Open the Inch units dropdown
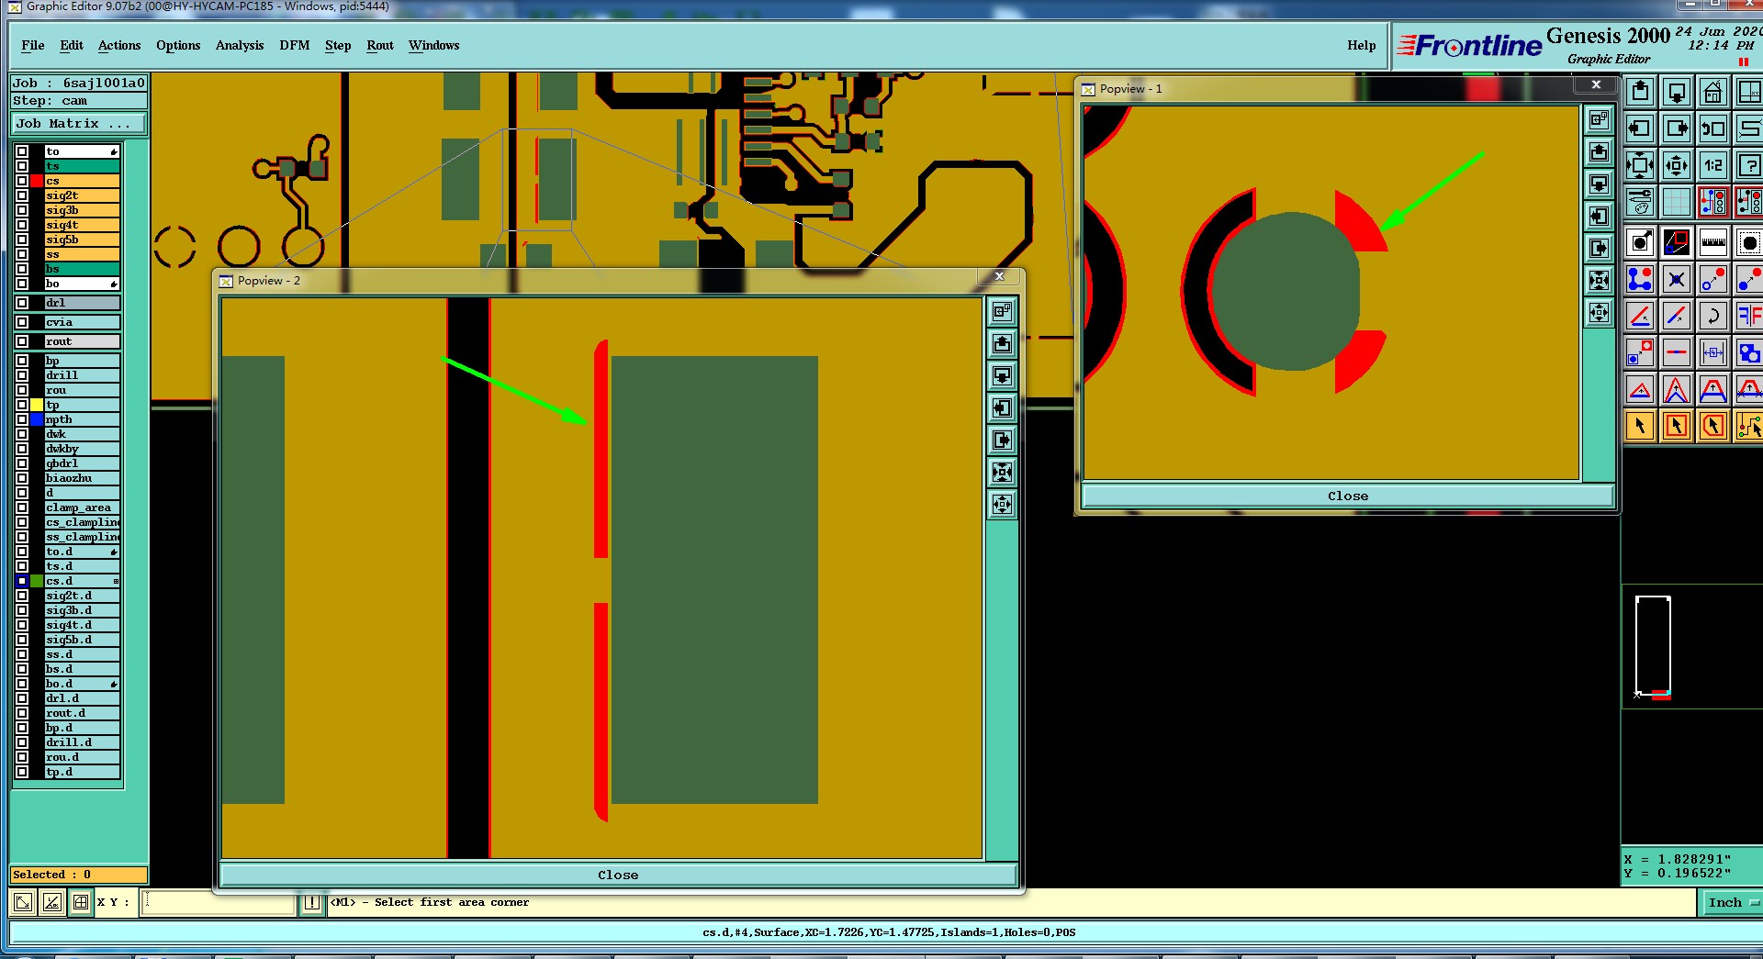The height and width of the screenshot is (959, 1763). pyautogui.click(x=1732, y=903)
